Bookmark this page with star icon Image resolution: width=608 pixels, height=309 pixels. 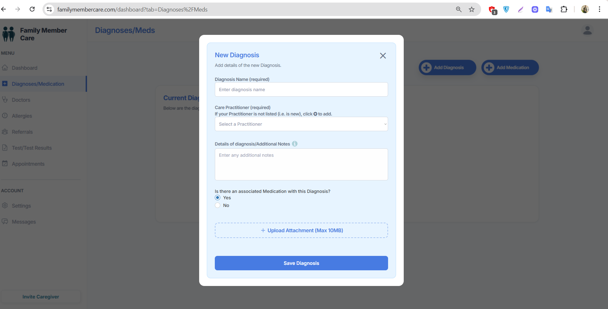[472, 10]
